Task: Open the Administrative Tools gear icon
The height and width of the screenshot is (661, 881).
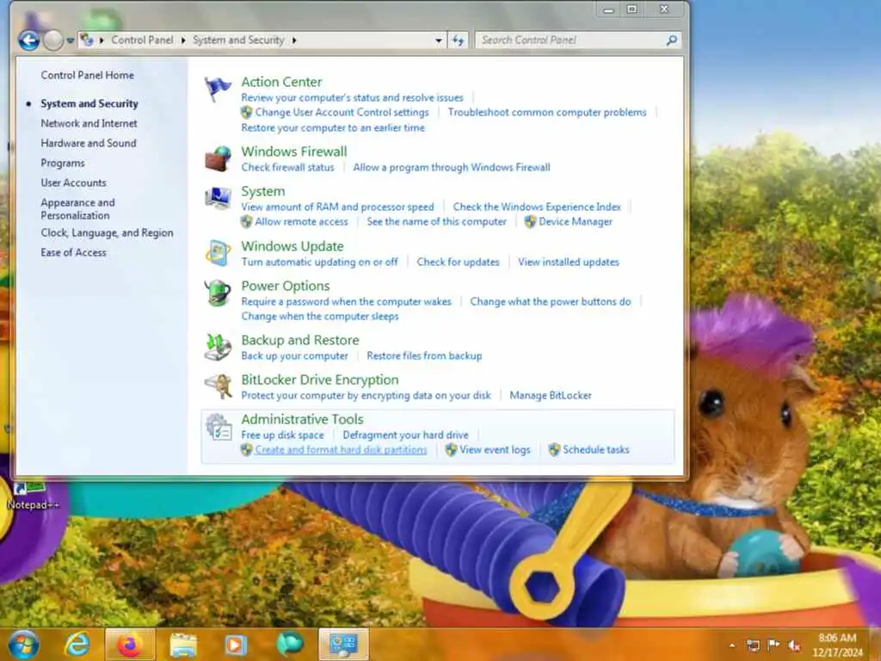Action: tap(218, 427)
